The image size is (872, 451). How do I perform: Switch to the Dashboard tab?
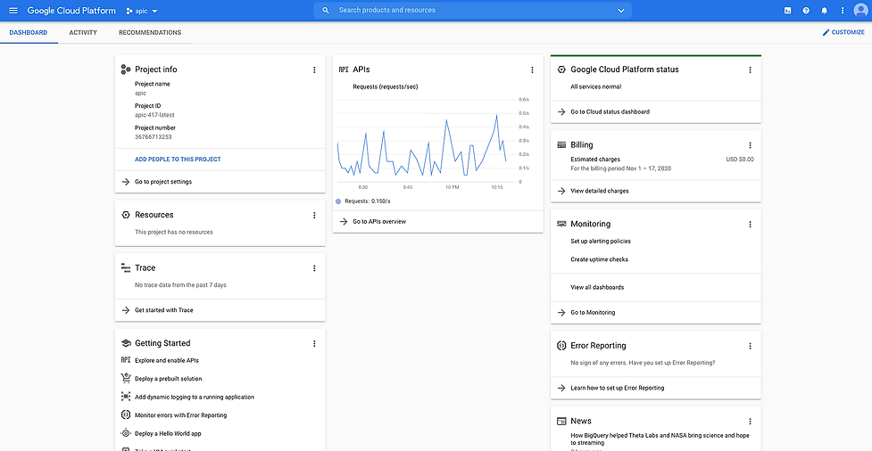tap(29, 33)
